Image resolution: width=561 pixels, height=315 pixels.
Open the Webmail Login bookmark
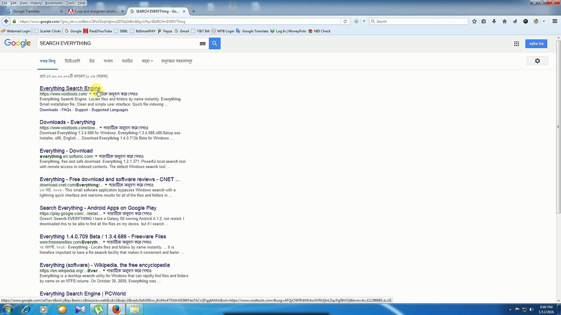(16, 31)
